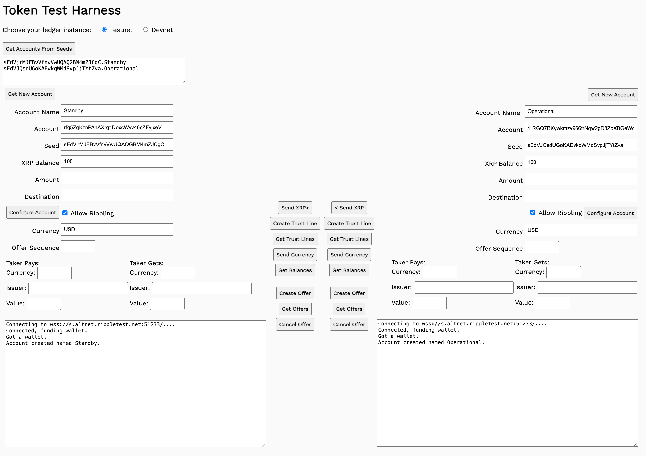Viewport: 646px width, 456px height.
Task: Click Get Balances on the Operational side
Action: [x=349, y=270]
